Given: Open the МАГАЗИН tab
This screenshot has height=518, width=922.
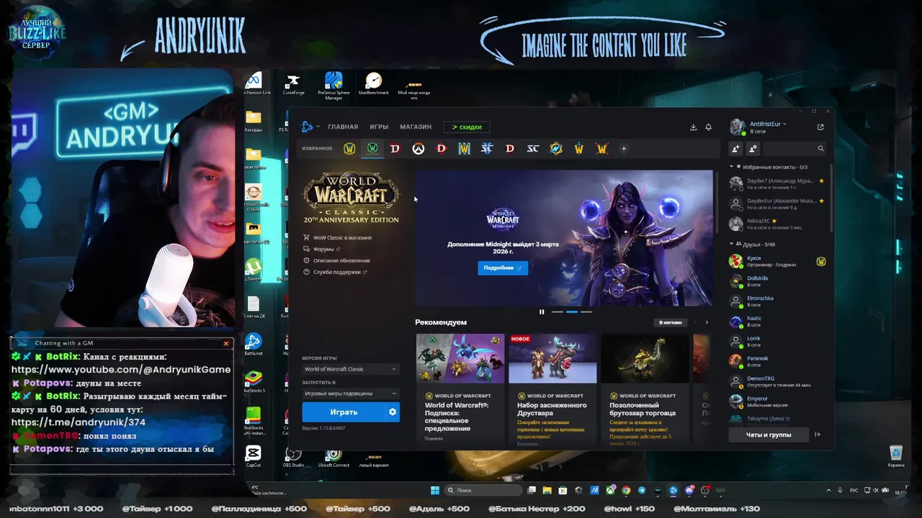Looking at the screenshot, I should coord(416,127).
